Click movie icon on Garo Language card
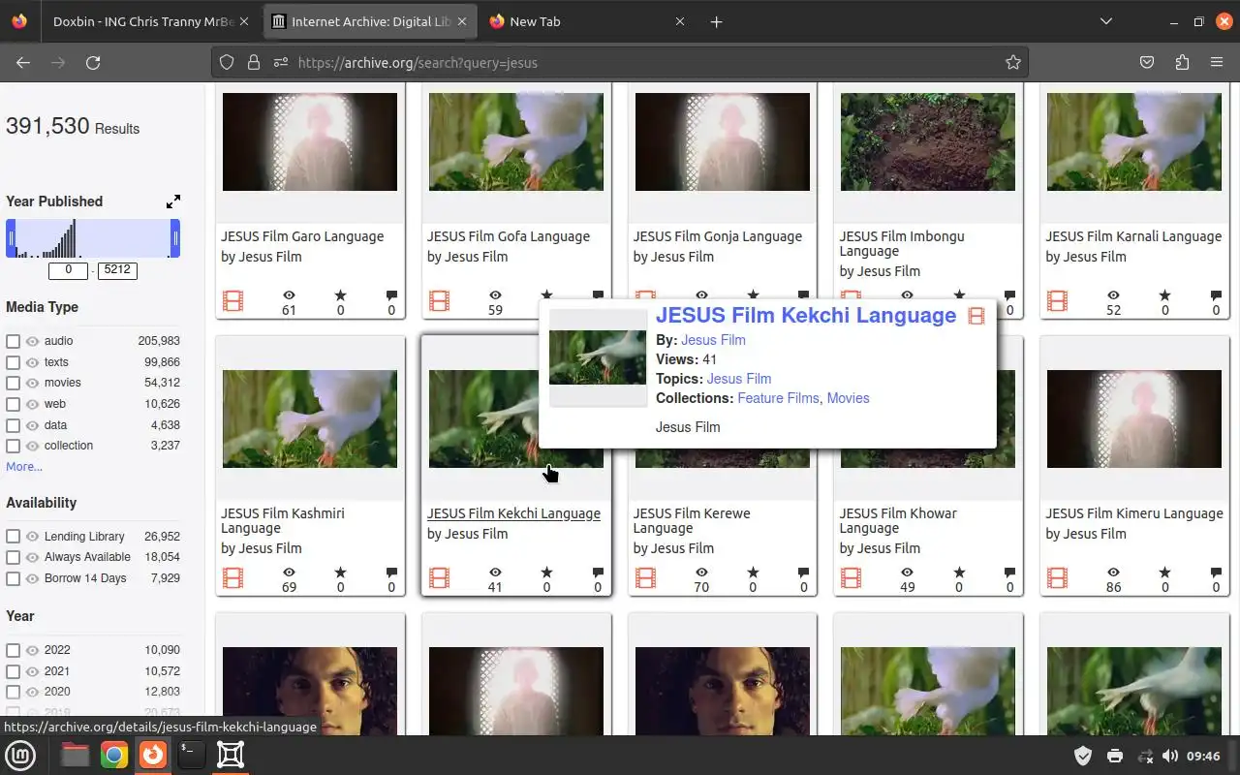The image size is (1240, 775). pyautogui.click(x=232, y=301)
